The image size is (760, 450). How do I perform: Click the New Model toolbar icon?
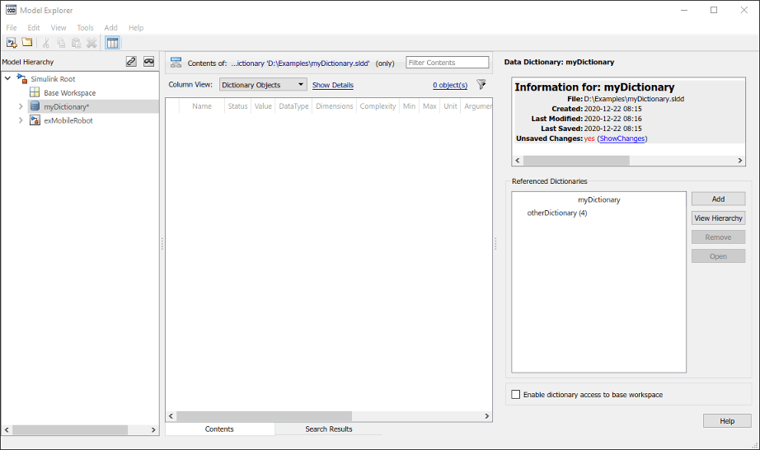12,43
